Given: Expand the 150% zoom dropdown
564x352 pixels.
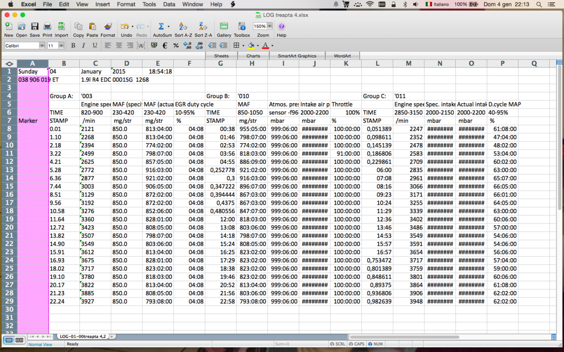Looking at the screenshot, I should coord(270,26).
